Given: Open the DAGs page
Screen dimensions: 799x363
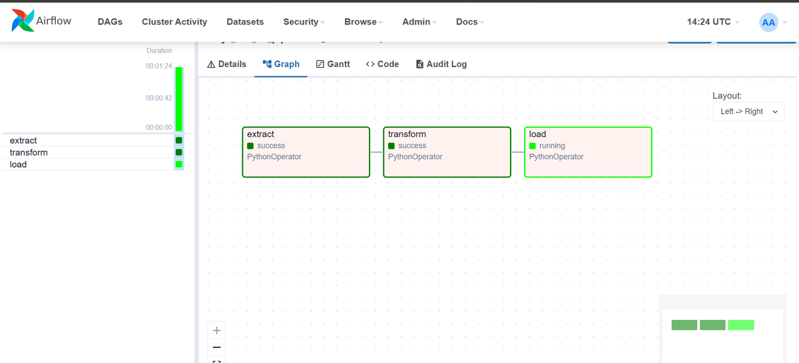Looking at the screenshot, I should [x=110, y=22].
